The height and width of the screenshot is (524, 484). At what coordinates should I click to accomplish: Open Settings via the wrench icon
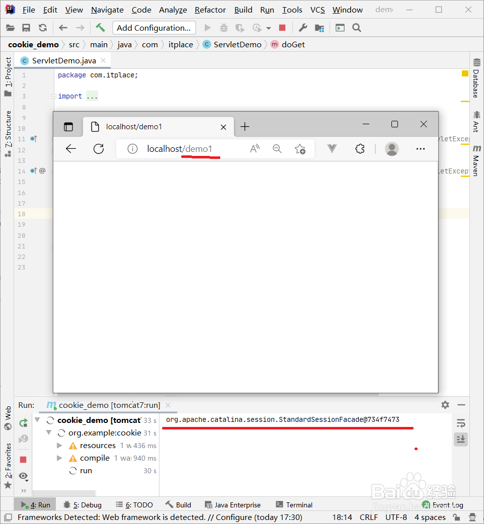coord(303,28)
